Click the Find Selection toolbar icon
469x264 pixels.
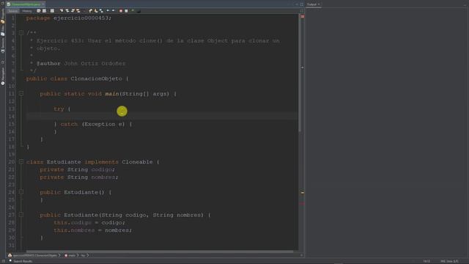pyautogui.click(x=62, y=11)
